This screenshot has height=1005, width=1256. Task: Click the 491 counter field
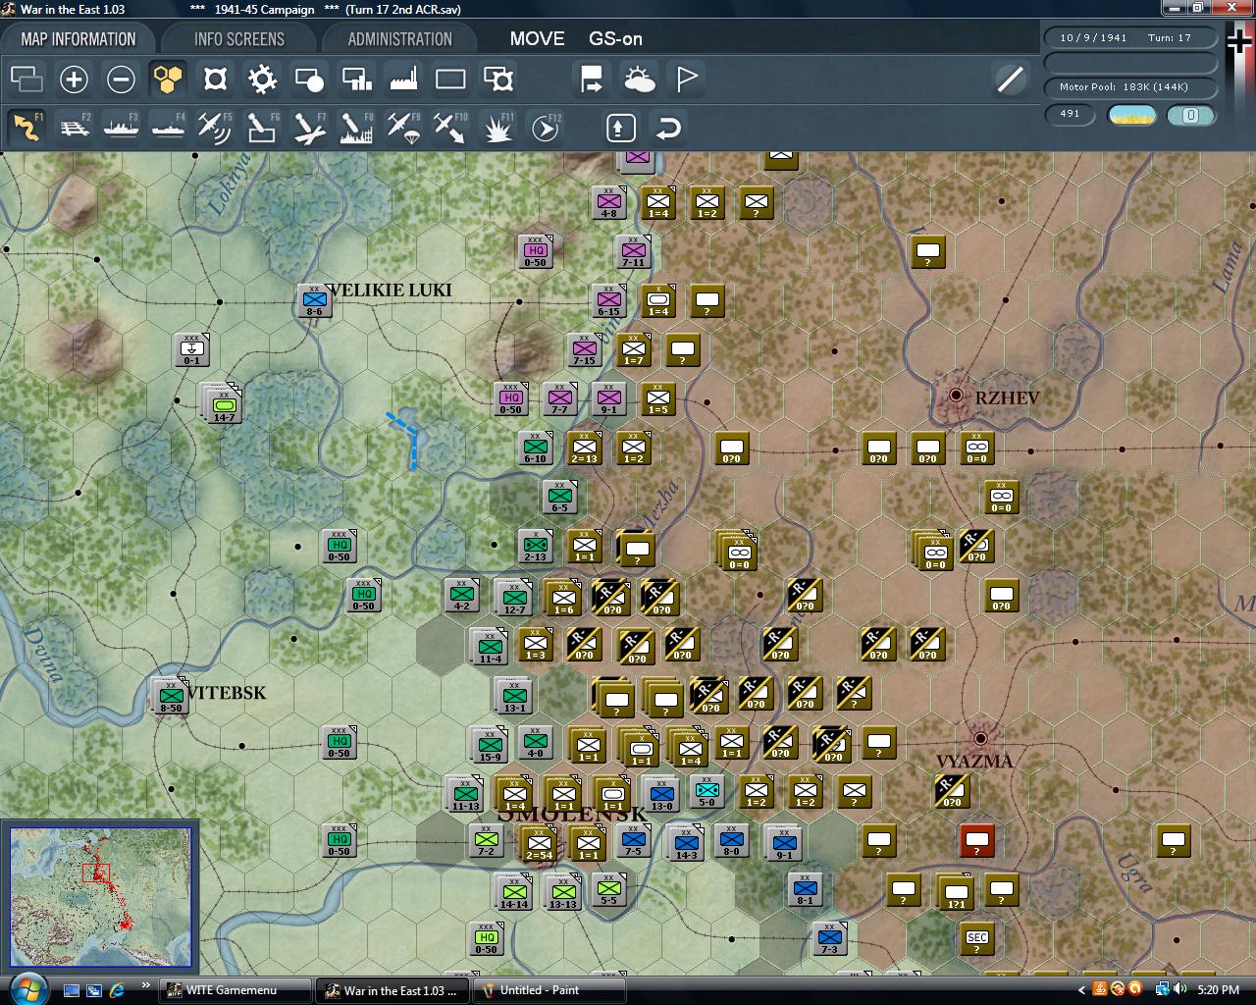click(1070, 114)
